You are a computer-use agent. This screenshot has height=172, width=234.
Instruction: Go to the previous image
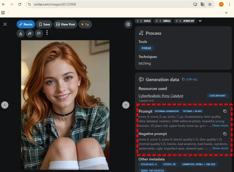5,105
